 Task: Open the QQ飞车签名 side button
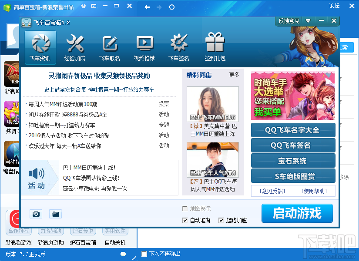(x=293, y=145)
